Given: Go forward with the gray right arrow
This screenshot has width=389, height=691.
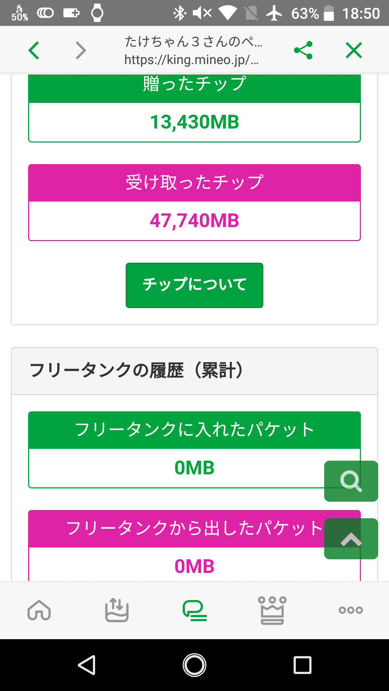Looking at the screenshot, I should coord(81,50).
